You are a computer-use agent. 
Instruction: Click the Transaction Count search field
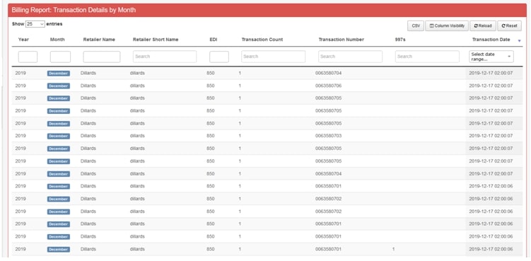[274, 57]
